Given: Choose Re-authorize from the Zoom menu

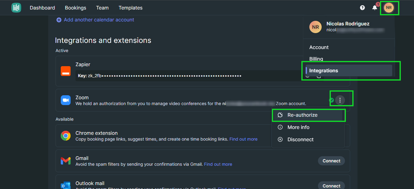Looking at the screenshot, I should point(308,115).
